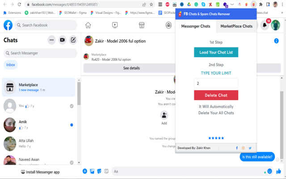Image resolution: width=286 pixels, height=179 pixels.
Task: Open Chats options three-dot menu
Action: coord(52,40)
